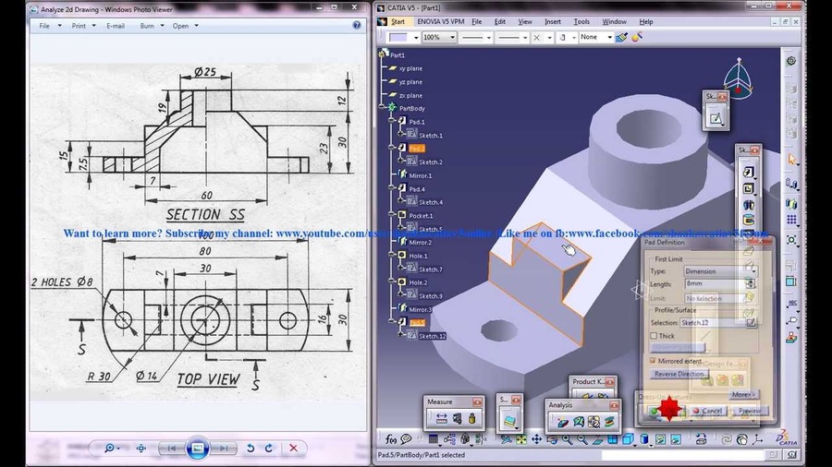Rotate the photo clockwise in Photo Viewer
The height and width of the screenshot is (467, 832).
[269, 449]
